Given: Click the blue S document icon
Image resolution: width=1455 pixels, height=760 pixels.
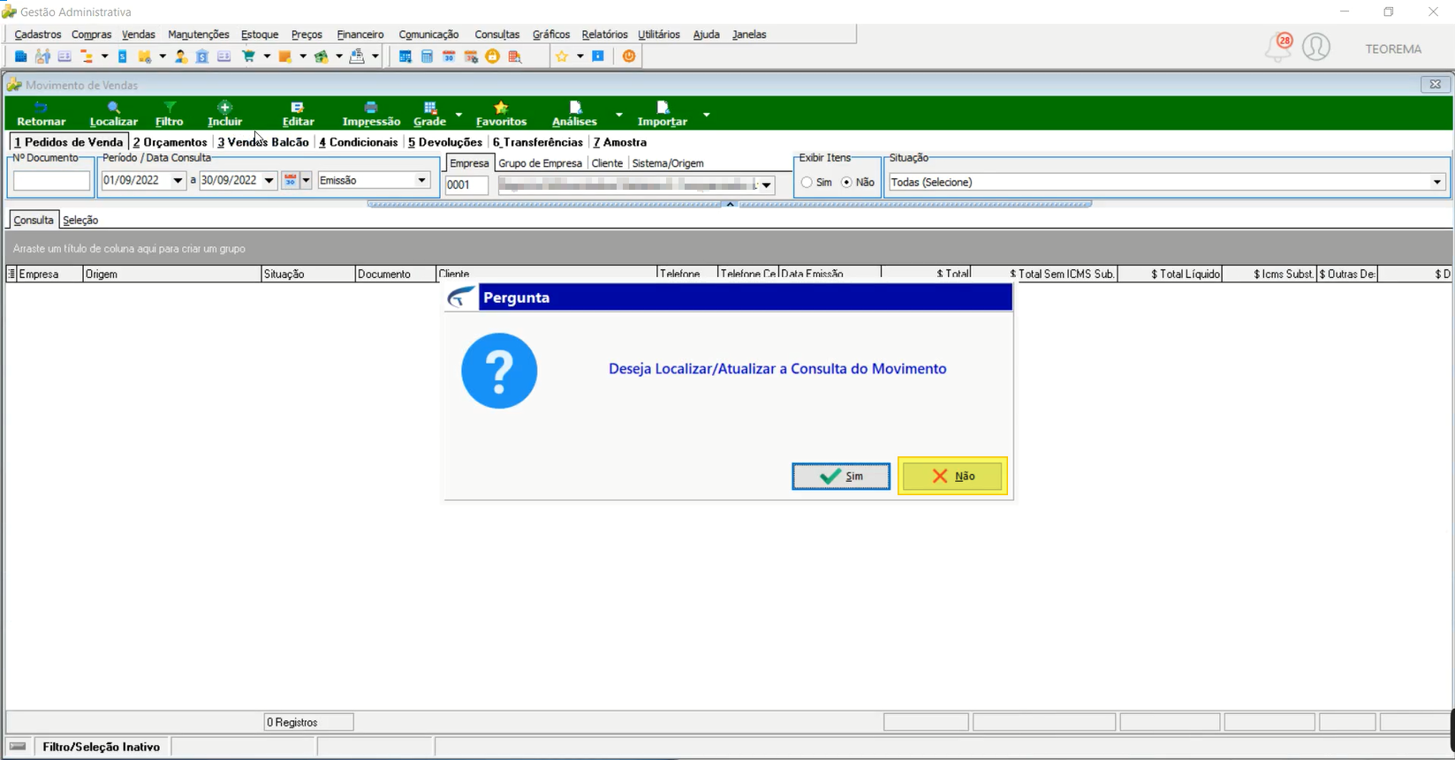Looking at the screenshot, I should (x=123, y=56).
